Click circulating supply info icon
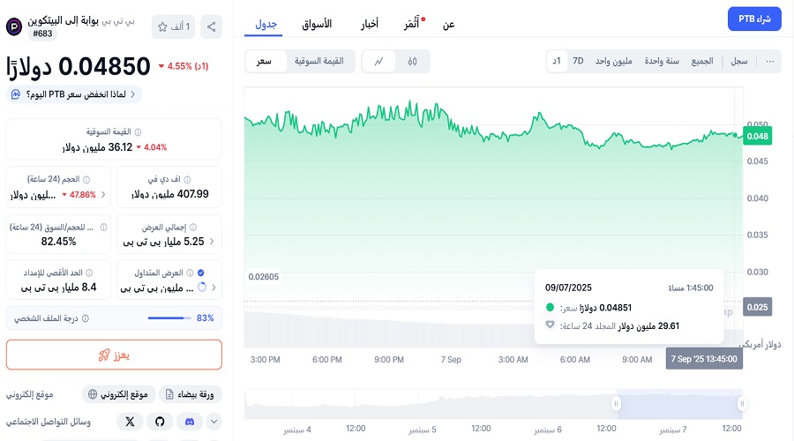The image size is (794, 441). click(190, 273)
